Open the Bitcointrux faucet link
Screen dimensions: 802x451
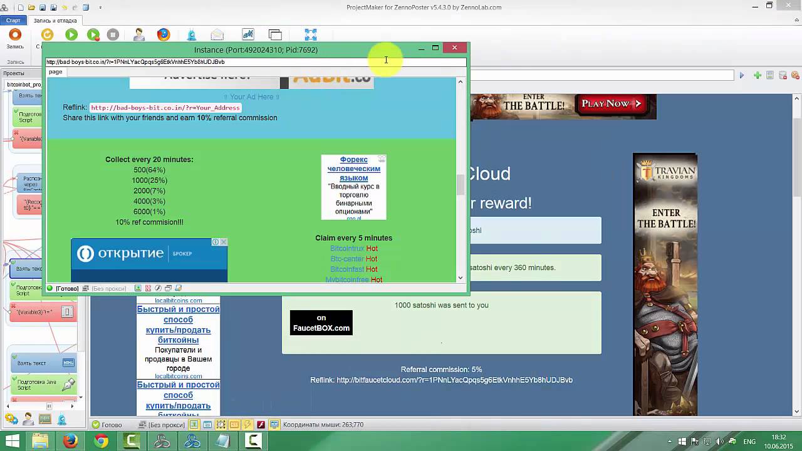[347, 249]
